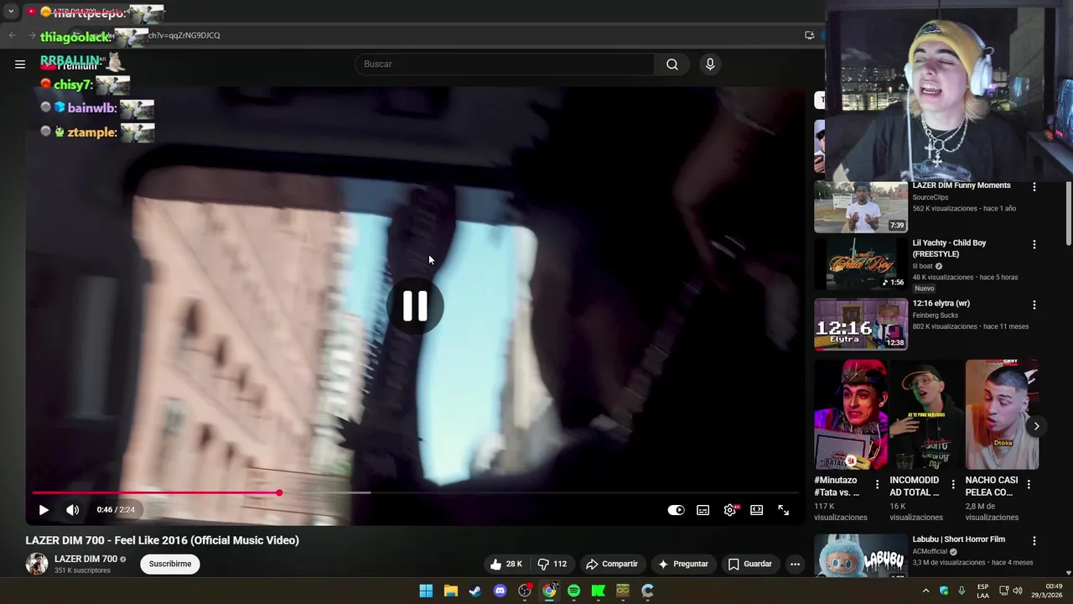This screenshot has height=604, width=1073.
Task: Open the Labubu Short Horror Film thumbnail
Action: 861,555
